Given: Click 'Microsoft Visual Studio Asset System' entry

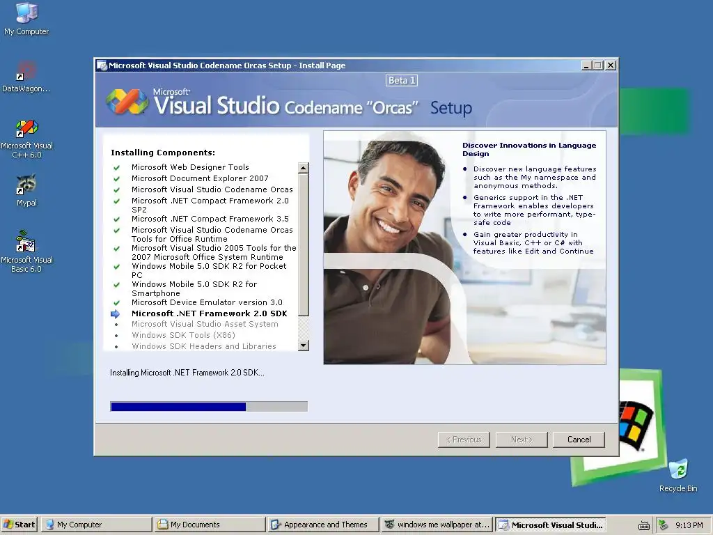Looking at the screenshot, I should 205,324.
